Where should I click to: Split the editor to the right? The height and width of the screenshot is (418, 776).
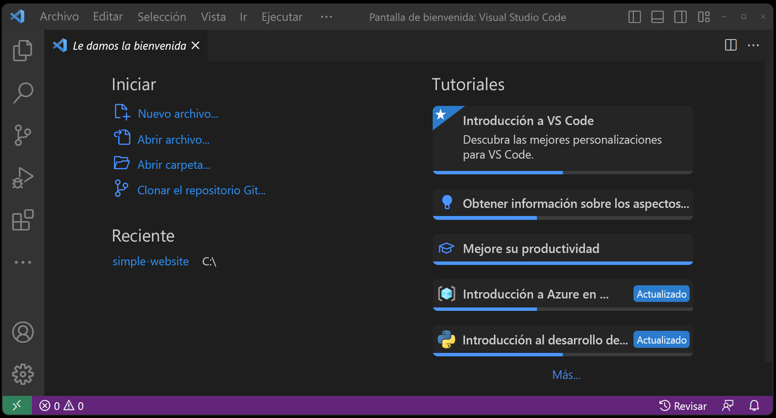[x=731, y=45]
